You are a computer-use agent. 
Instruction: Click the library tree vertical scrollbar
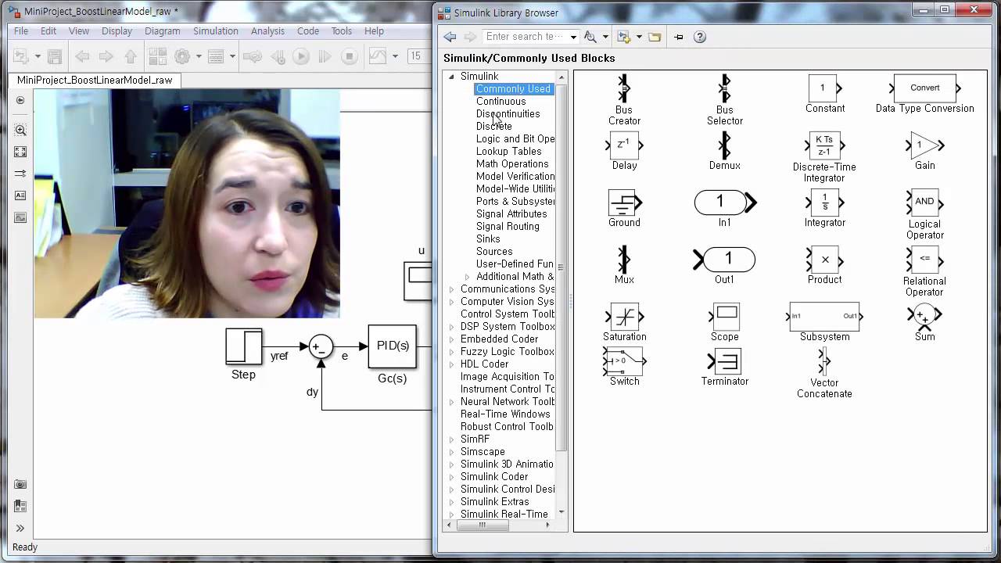[x=561, y=266]
